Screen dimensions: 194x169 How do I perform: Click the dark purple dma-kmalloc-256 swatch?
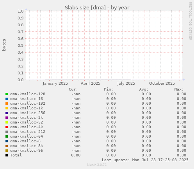tap(7, 113)
